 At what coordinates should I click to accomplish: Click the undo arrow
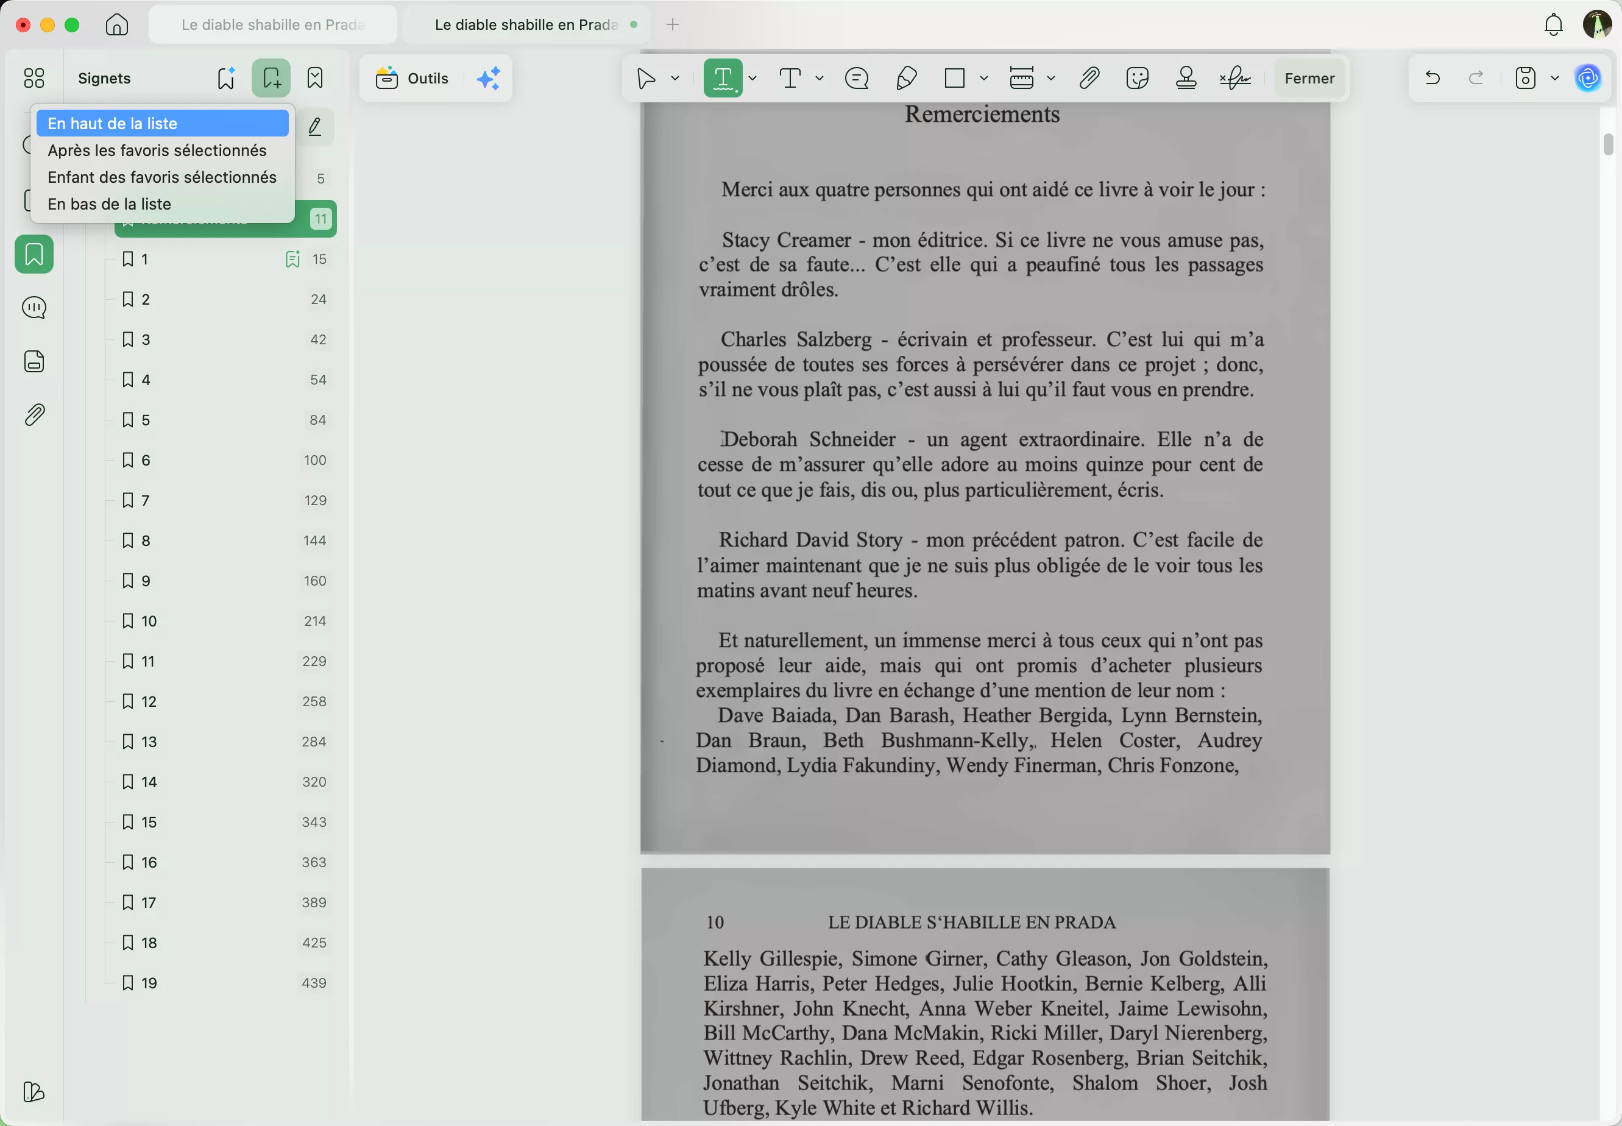1433,79
